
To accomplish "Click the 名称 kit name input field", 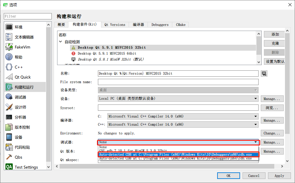I will pos(178,74).
